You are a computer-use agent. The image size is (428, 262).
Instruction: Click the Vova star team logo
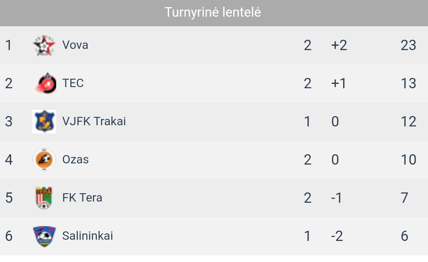[x=44, y=45]
